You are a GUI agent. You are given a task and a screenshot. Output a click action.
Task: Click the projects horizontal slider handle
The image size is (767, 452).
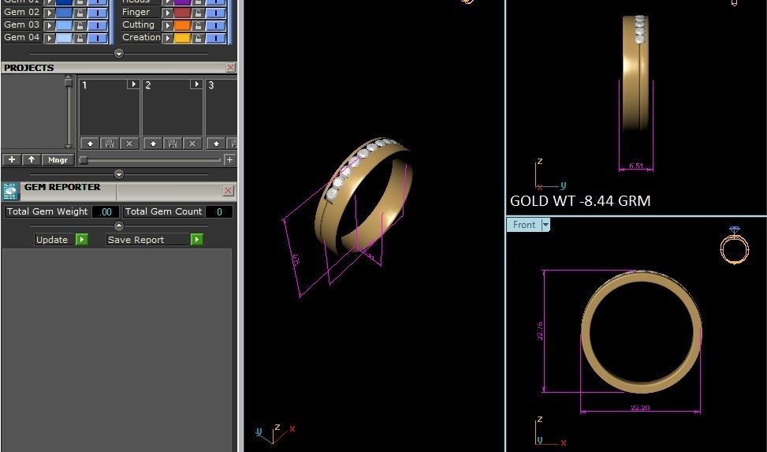point(84,160)
